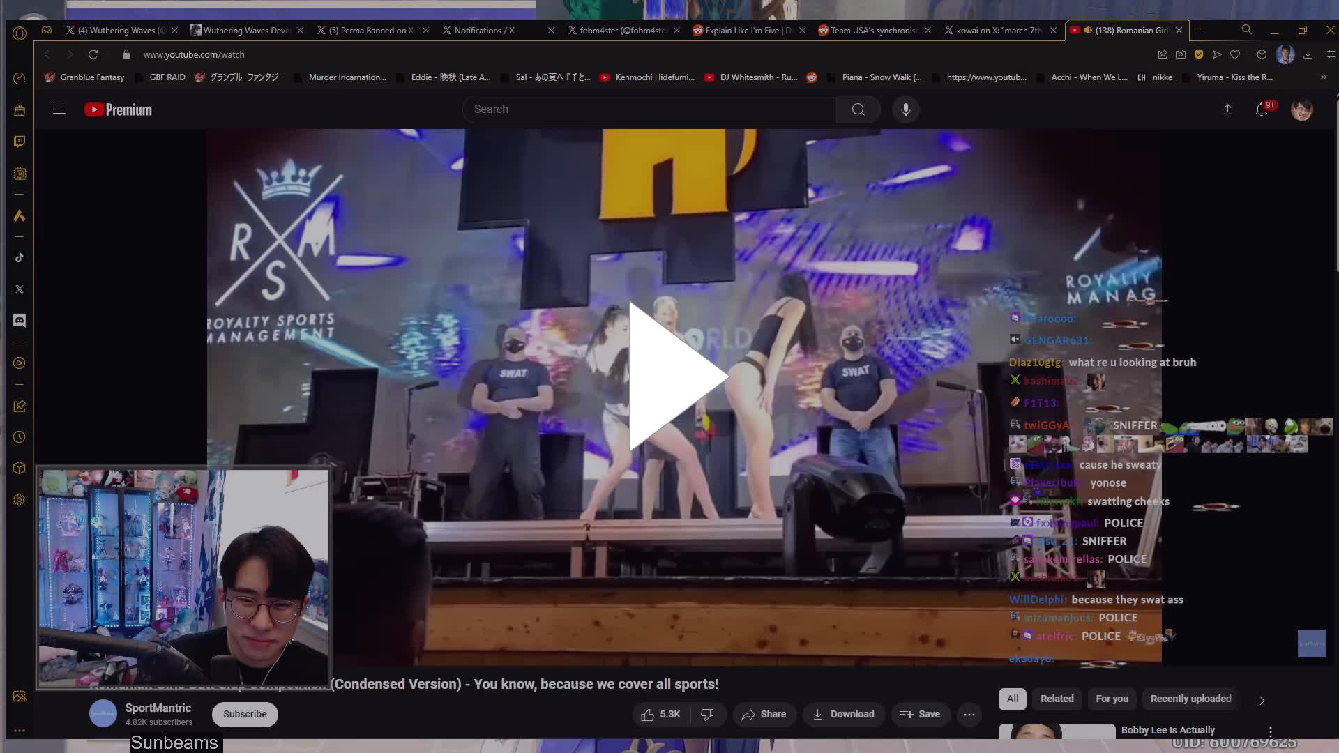Click the right chevron to reveal more filter chips
This screenshot has width=1339, height=753.
click(1262, 700)
